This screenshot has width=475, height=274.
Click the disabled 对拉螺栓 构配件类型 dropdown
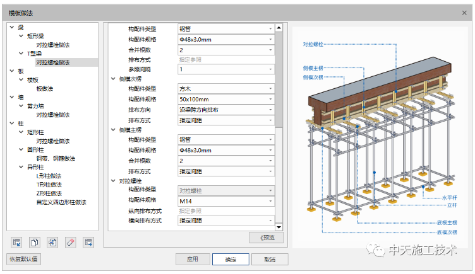[226, 191]
